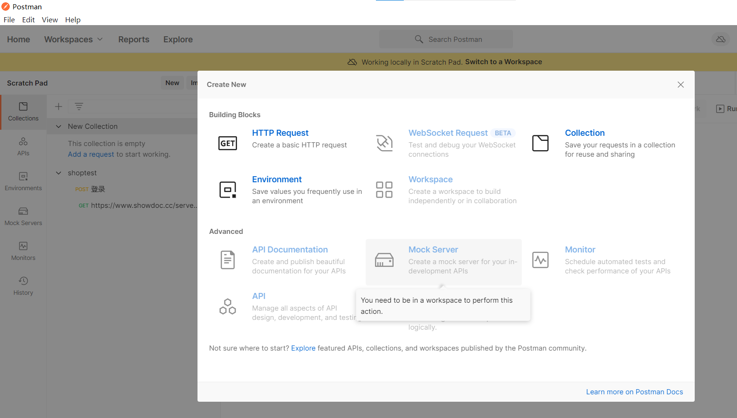
Task: Click the Environment icon in Create New
Action: pos(228,190)
